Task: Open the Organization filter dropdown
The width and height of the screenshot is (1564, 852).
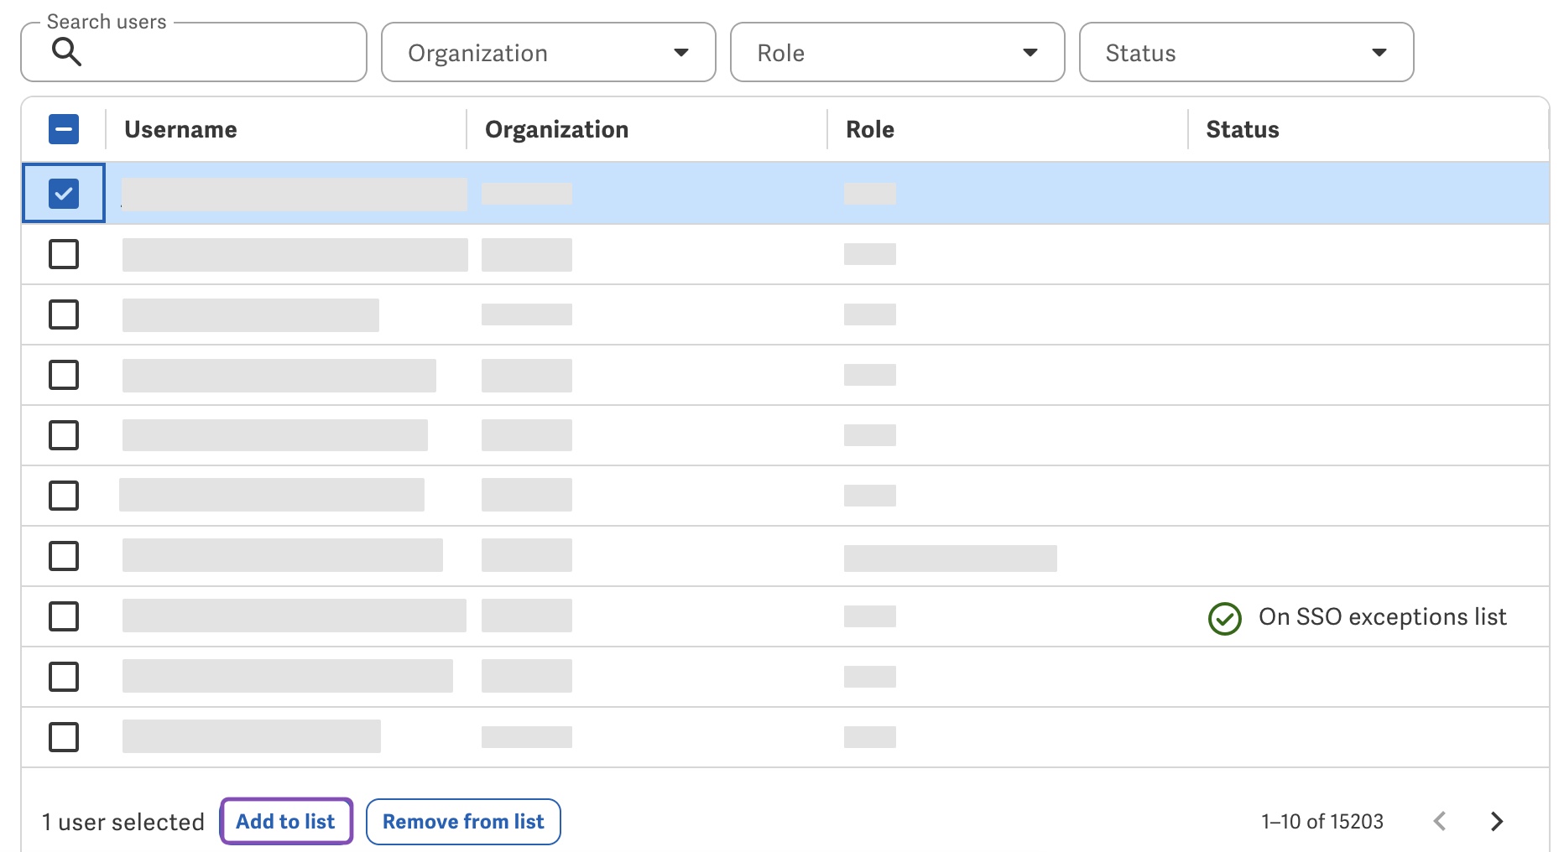Action: click(549, 52)
